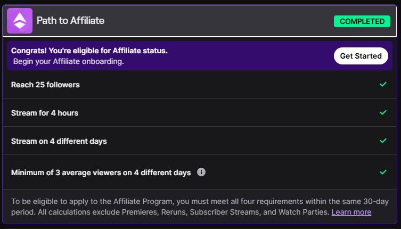Viewport: 401px width, 229px height.
Task: Click the exclusions sentence about Premieres and Reruns
Action: coord(170,212)
